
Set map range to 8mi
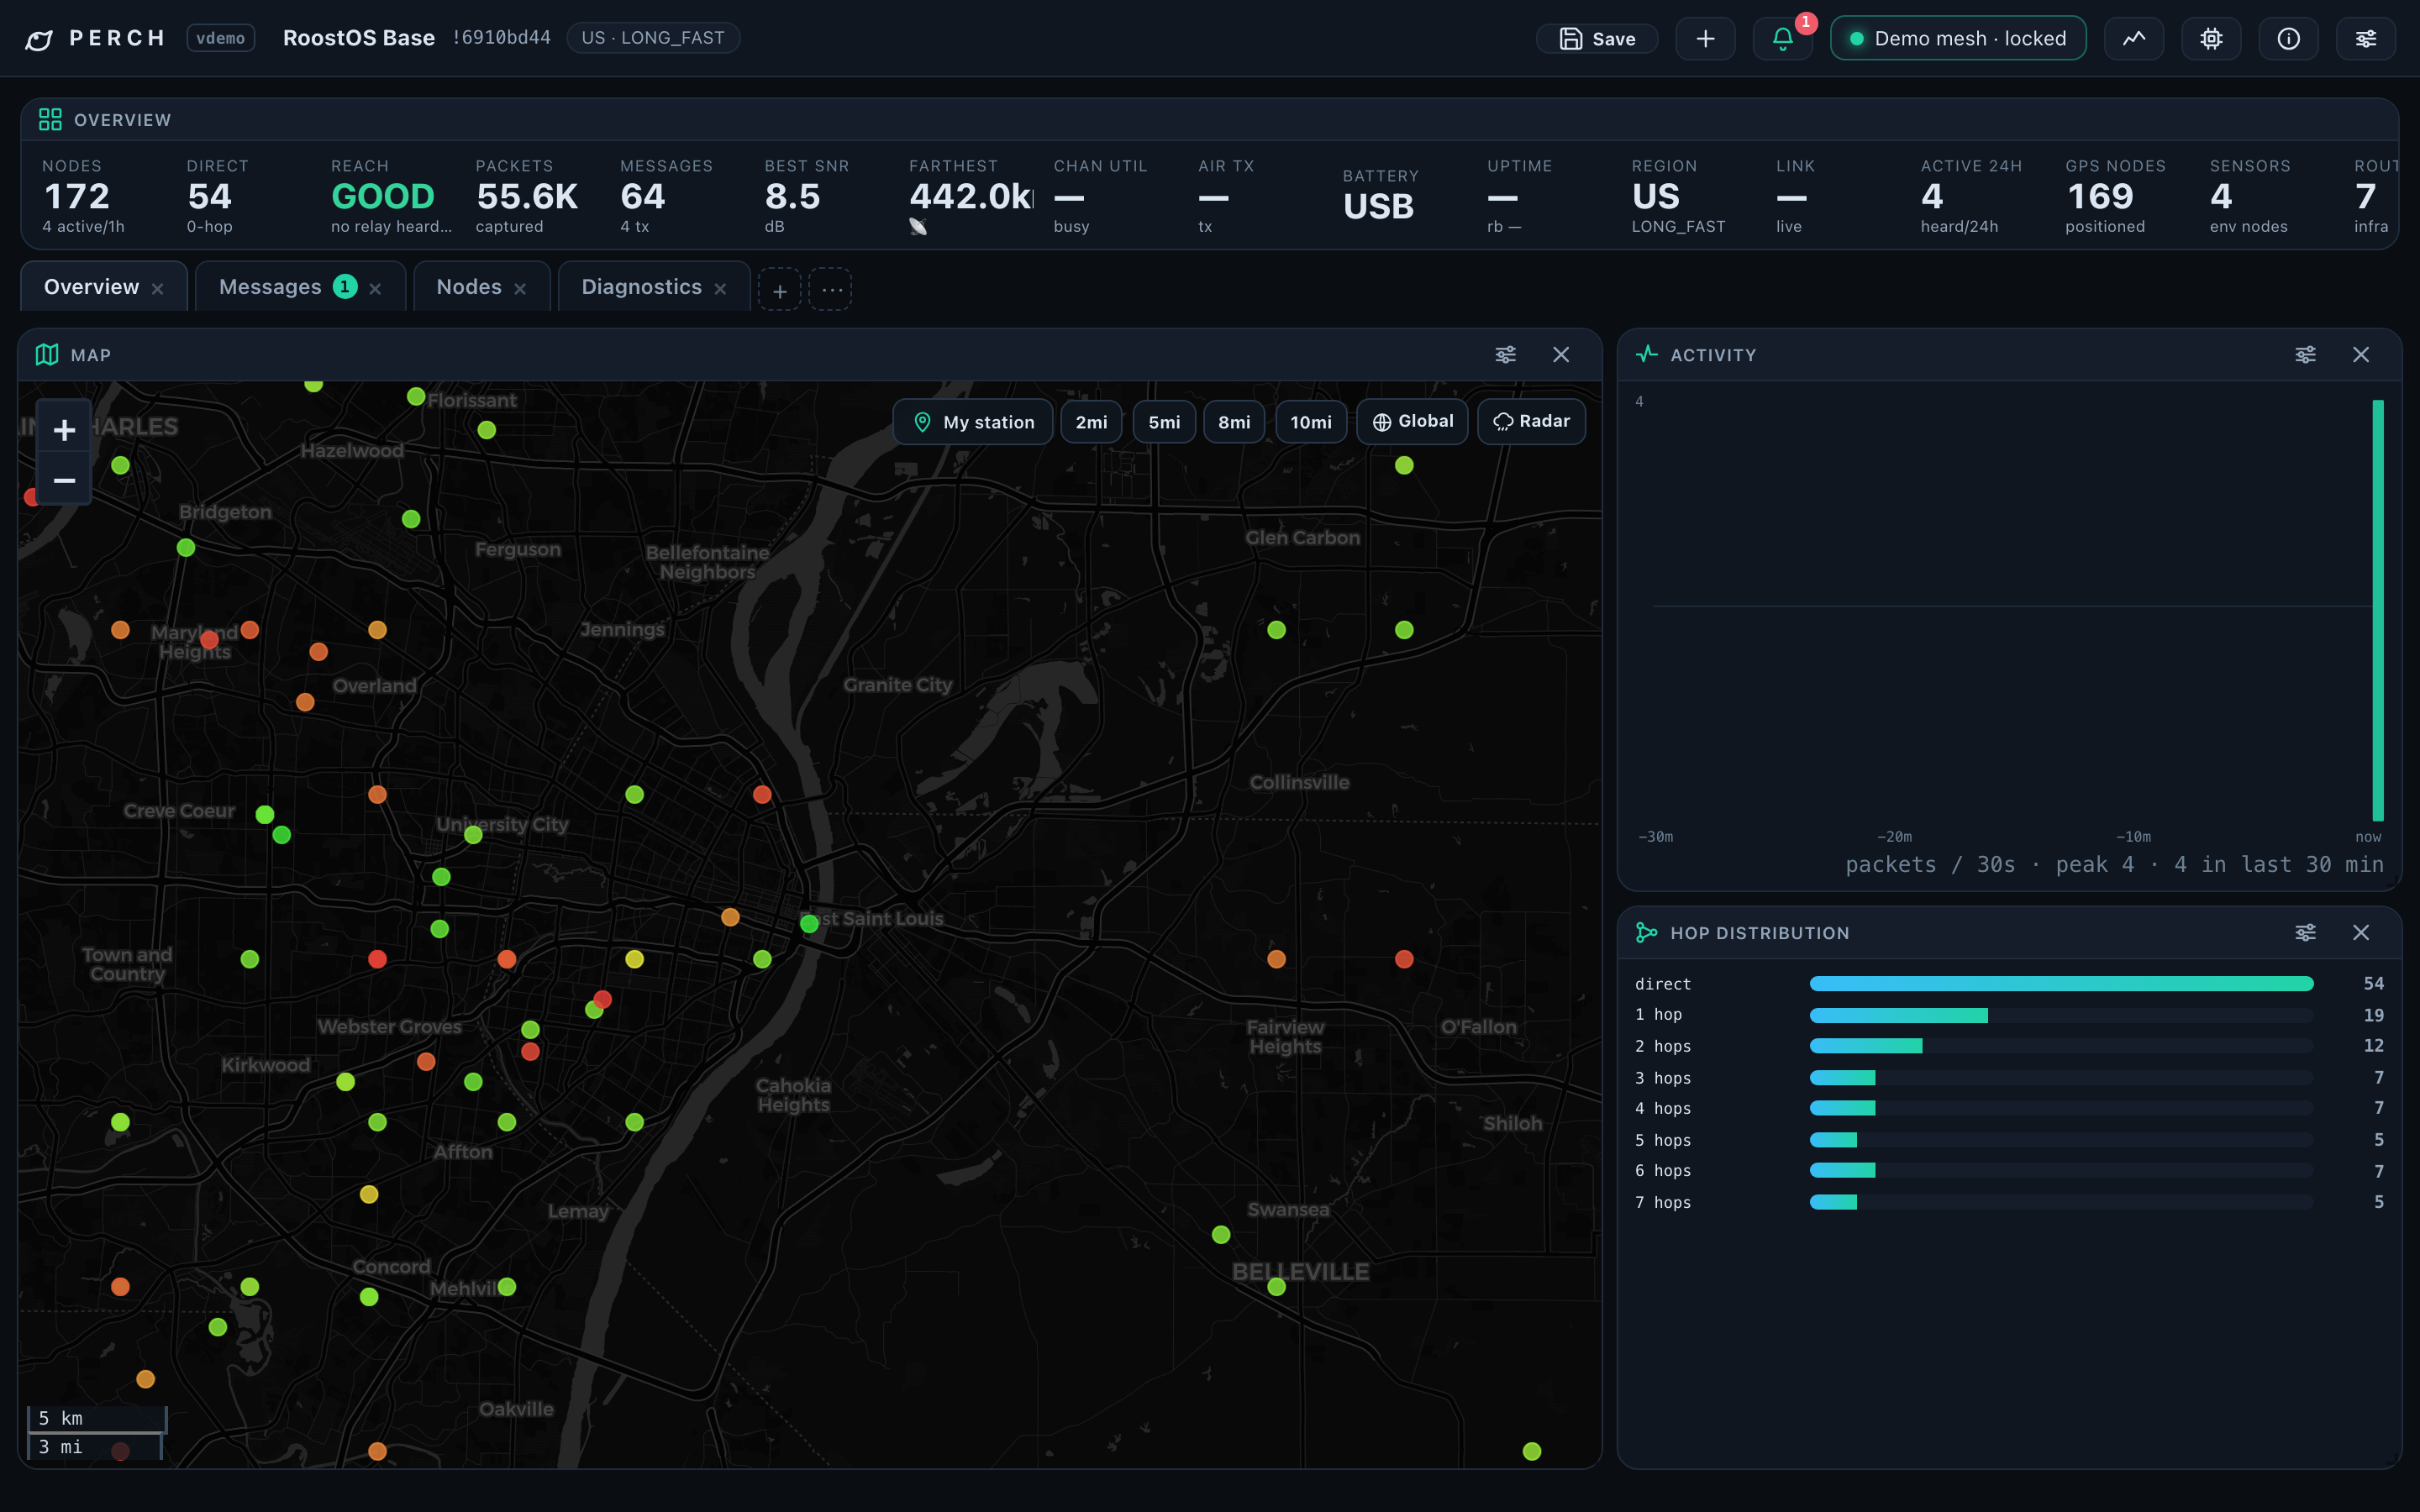pyautogui.click(x=1234, y=422)
